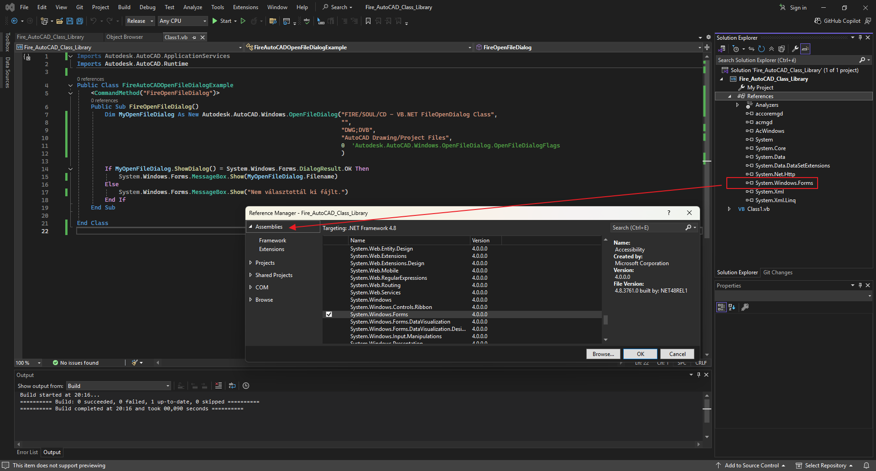Click the Clear All output icon
This screenshot has height=471, width=876.
click(x=219, y=386)
